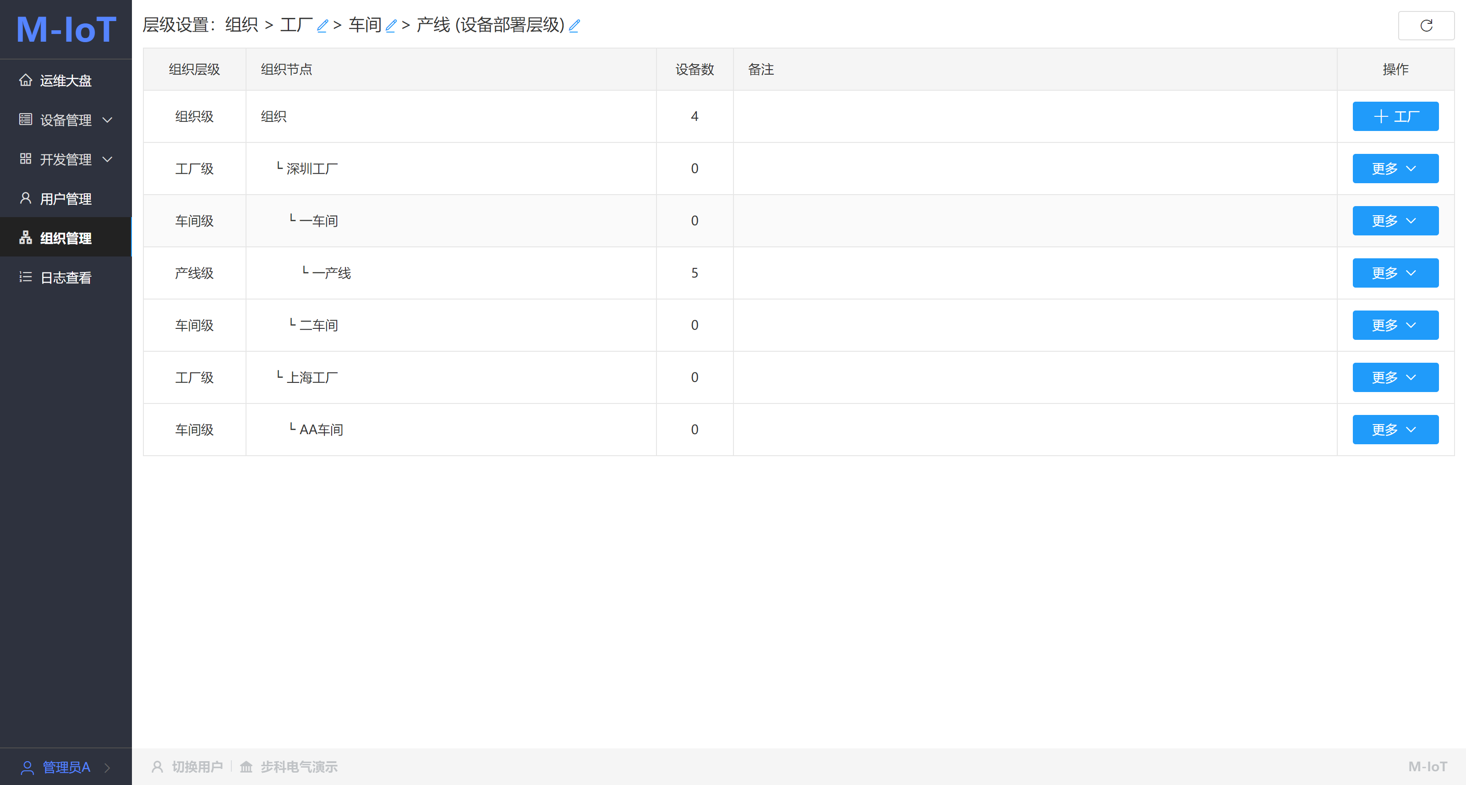1466x785 pixels.
Task: Click the person icon beside 切换用户
Action: click(x=157, y=767)
